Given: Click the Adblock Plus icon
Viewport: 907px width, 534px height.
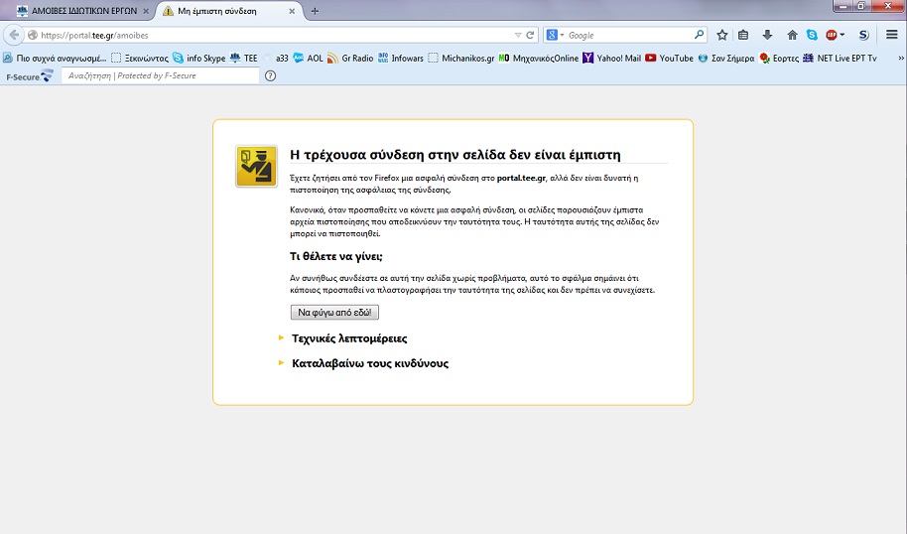Looking at the screenshot, I should [832, 35].
